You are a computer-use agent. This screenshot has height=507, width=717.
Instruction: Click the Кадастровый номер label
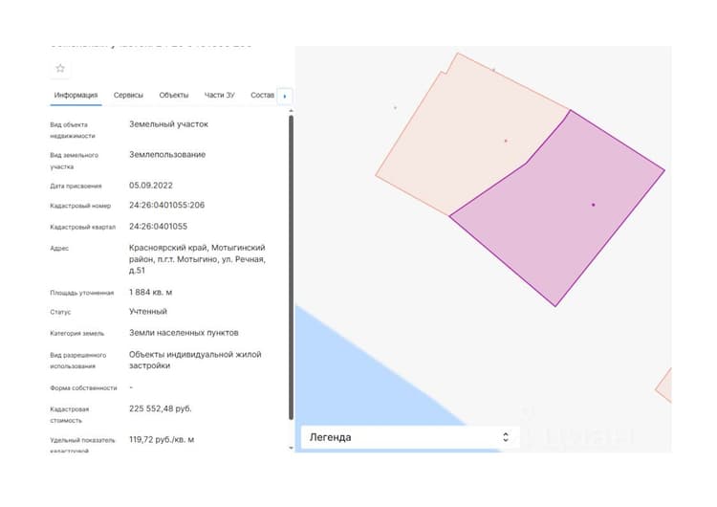click(80, 206)
